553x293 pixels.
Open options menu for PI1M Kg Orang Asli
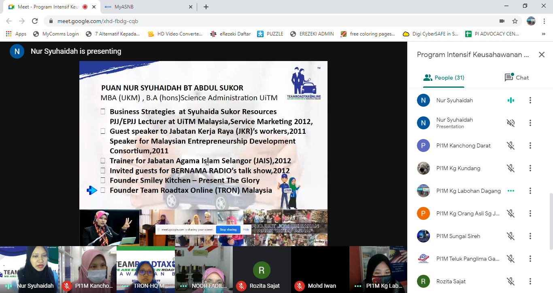tap(530, 213)
